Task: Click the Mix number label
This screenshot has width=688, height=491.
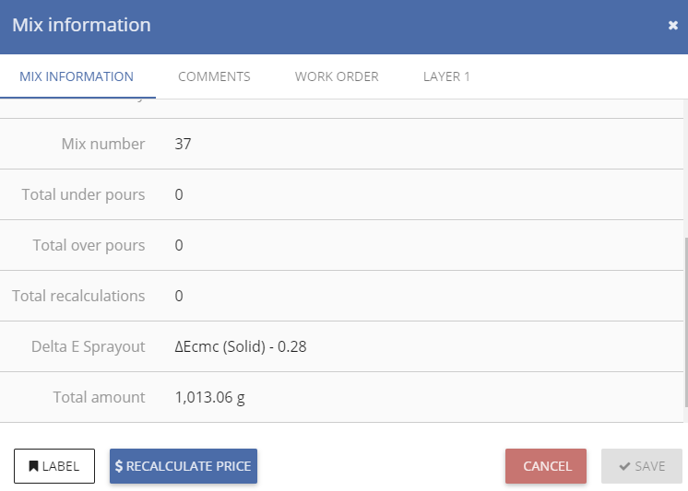Action: (x=103, y=144)
